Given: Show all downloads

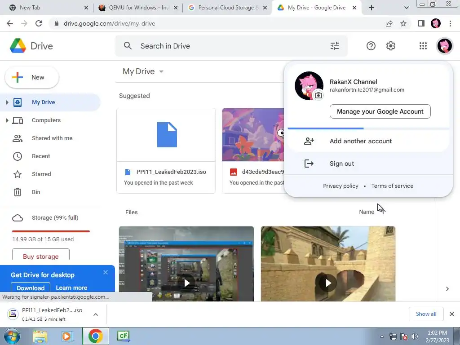Looking at the screenshot, I should [426, 314].
